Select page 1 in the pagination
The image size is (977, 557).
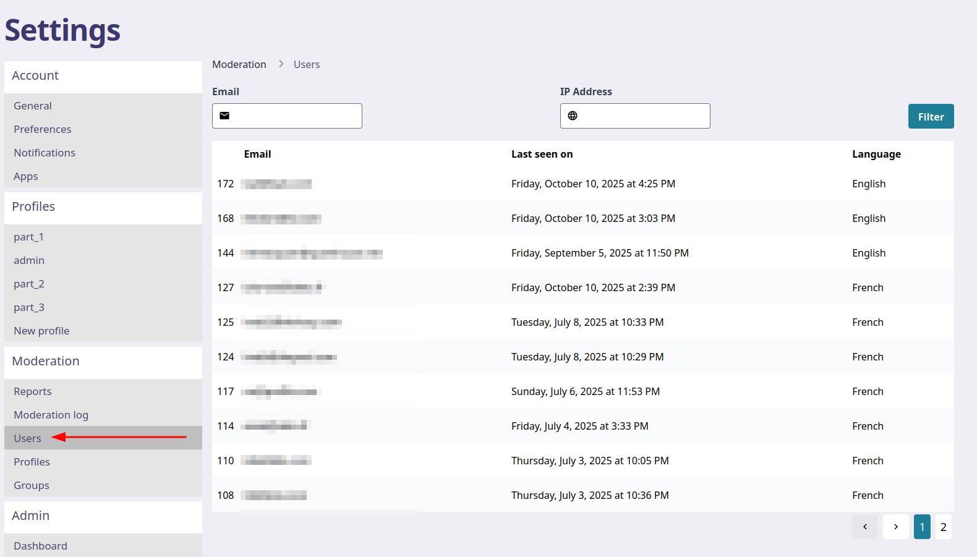click(x=921, y=527)
